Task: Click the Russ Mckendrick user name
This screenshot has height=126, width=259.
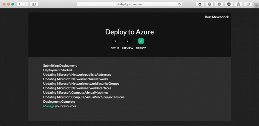Action: pos(217,17)
